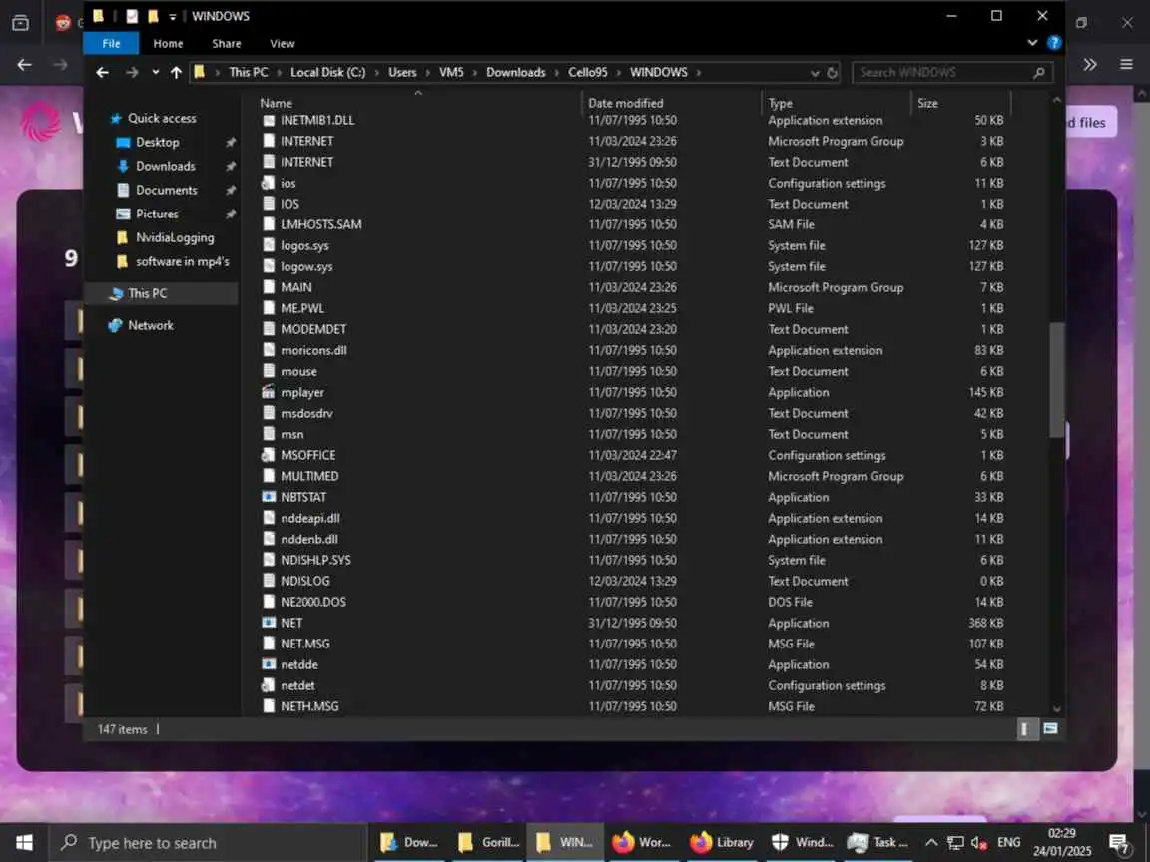Open the Share ribbon tab
The width and height of the screenshot is (1150, 862).
[x=226, y=43]
